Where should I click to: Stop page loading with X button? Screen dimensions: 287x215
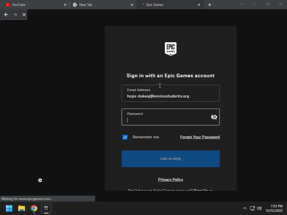(x=24, y=15)
